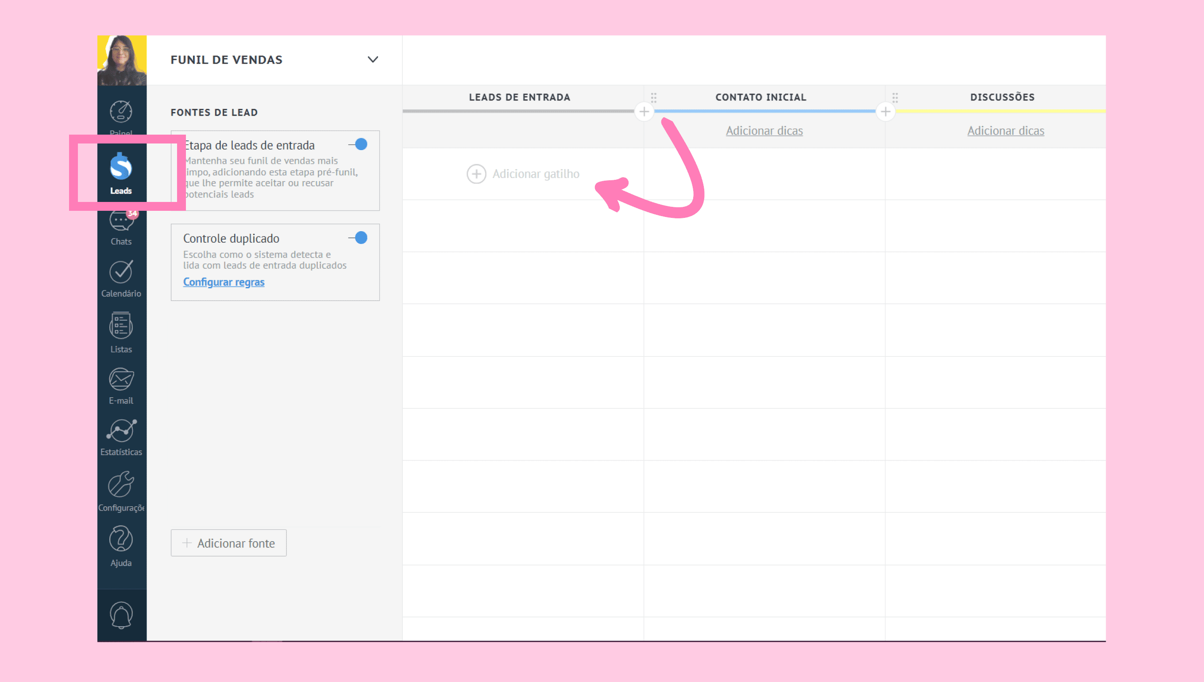The width and height of the screenshot is (1204, 682).
Task: Click the Adicionar fonte button
Action: tap(228, 543)
